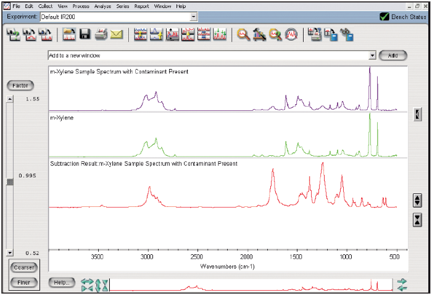Click the vertical double-arrow expand icon

98,285
